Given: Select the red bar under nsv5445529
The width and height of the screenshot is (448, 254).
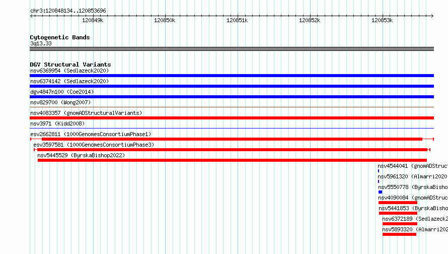Looking at the screenshot, I should pos(232,160).
